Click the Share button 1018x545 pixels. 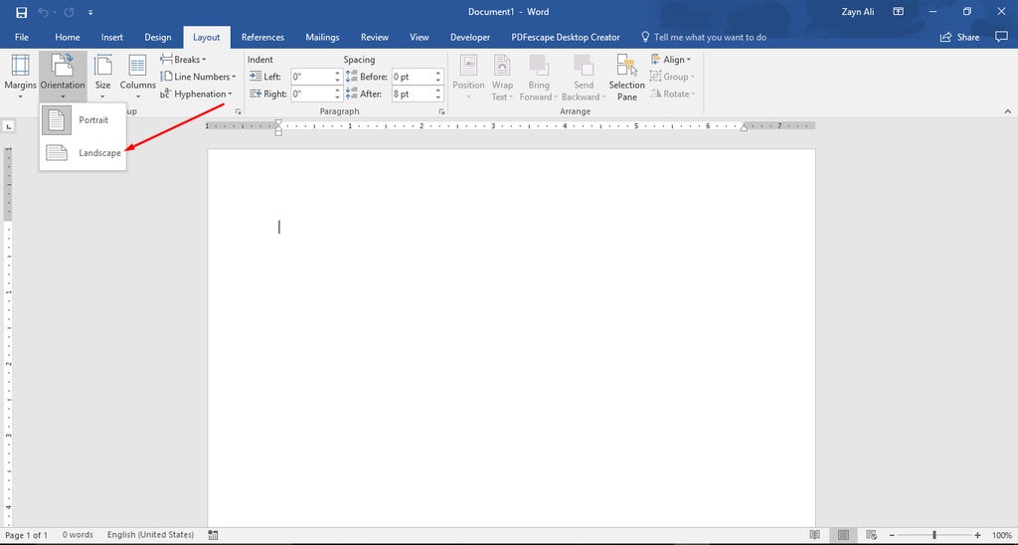tap(959, 37)
